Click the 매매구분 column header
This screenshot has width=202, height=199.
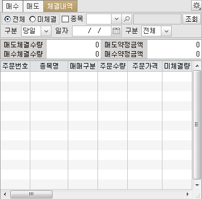83,66
